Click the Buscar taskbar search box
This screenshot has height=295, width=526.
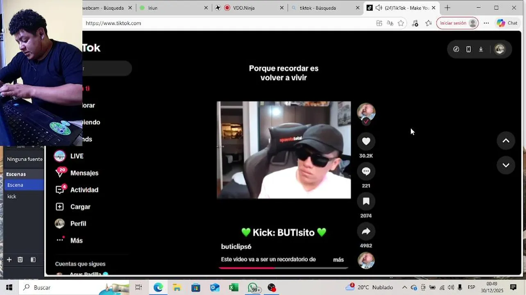pos(74,288)
